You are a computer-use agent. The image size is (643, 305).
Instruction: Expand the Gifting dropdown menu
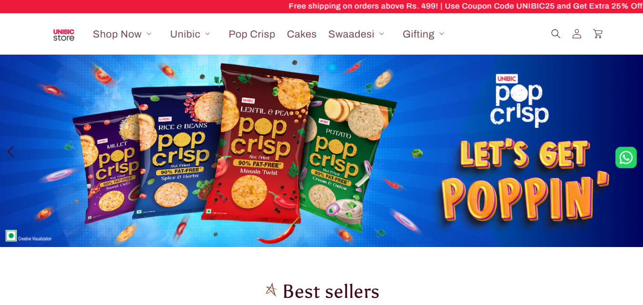pos(423,34)
